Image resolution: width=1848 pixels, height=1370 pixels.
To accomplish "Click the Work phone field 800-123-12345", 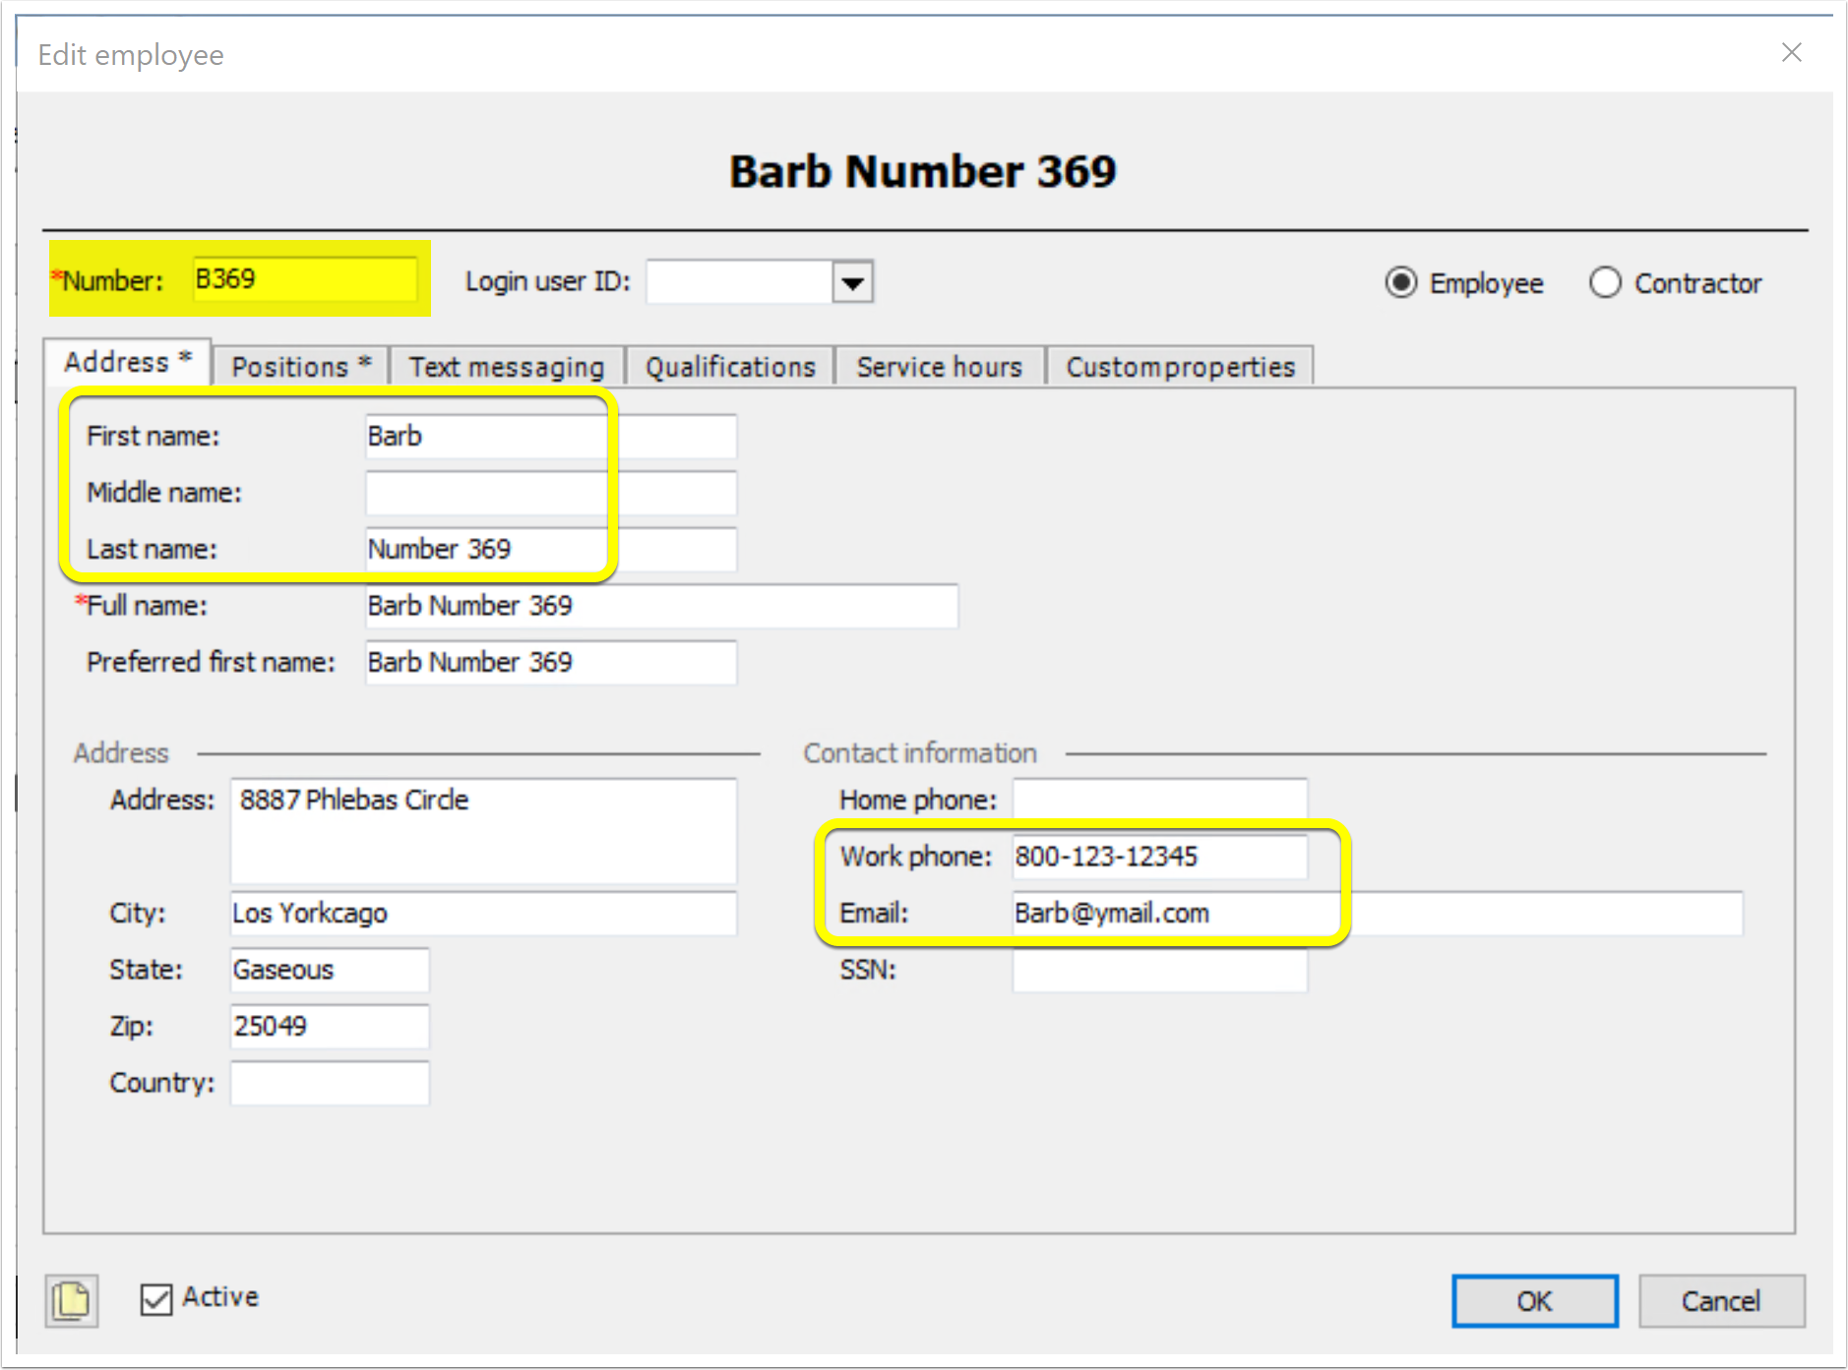I will [x=1160, y=857].
